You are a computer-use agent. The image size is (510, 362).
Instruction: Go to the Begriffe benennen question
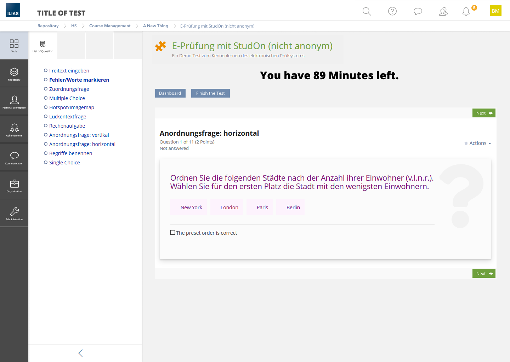(70, 153)
